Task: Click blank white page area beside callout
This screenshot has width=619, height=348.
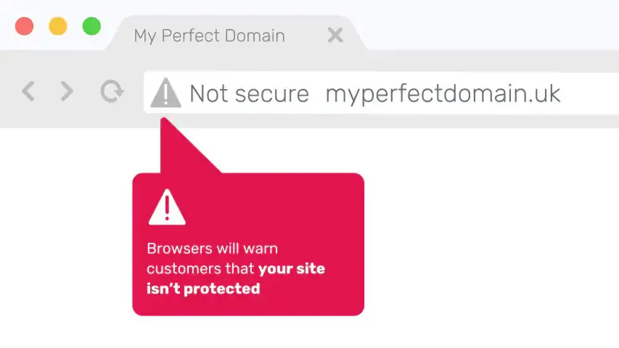Action: [x=490, y=237]
